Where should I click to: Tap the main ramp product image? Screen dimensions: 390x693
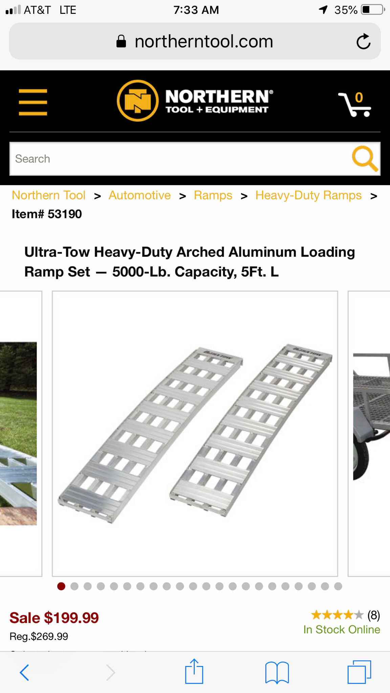point(195,433)
